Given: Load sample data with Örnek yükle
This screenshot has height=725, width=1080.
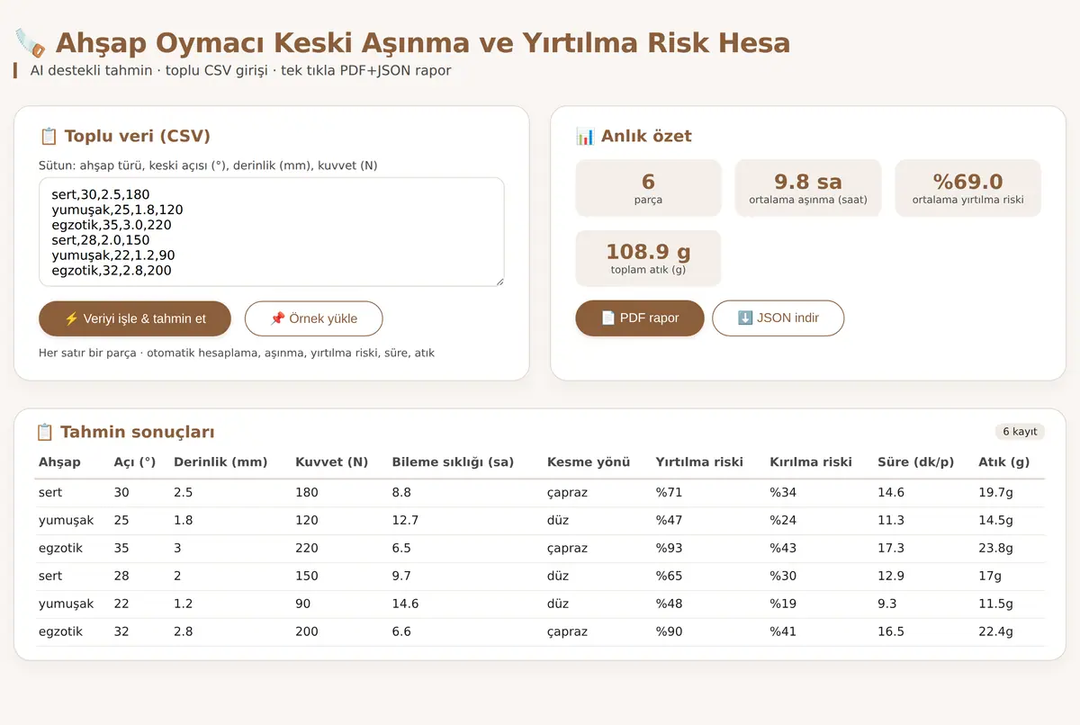Looking at the screenshot, I should [314, 318].
